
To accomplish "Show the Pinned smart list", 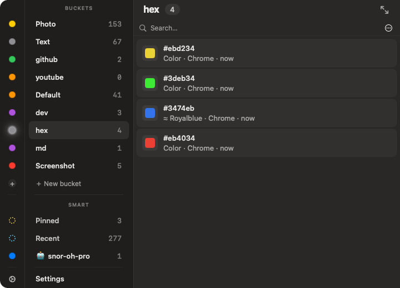I will (x=78, y=220).
